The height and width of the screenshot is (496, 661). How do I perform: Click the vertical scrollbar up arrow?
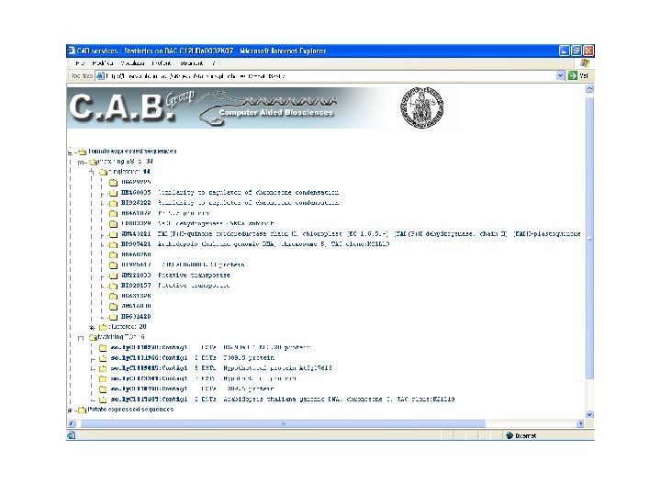click(589, 89)
